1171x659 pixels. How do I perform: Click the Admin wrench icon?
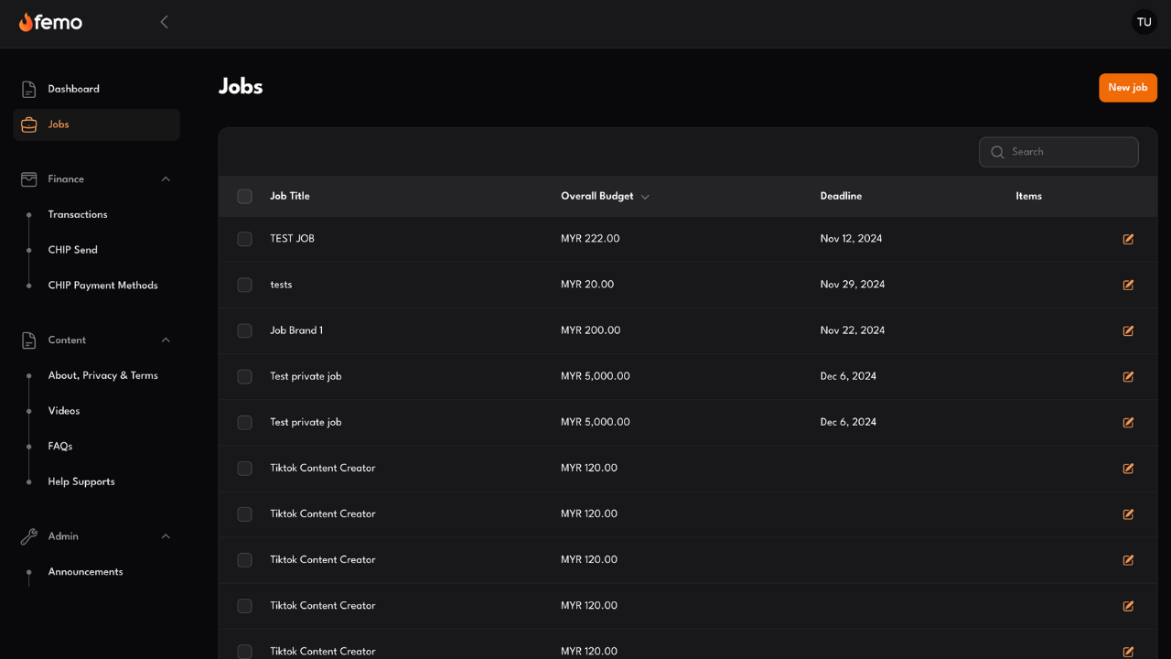pos(28,536)
